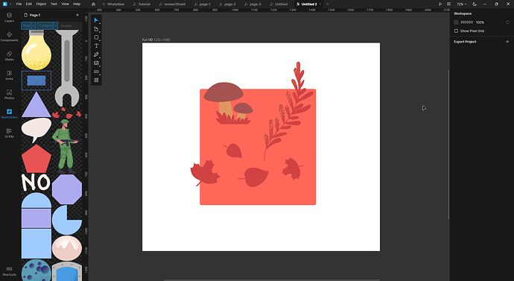The image size is (514, 281).
Task: Select the Text tool
Action: click(x=96, y=46)
